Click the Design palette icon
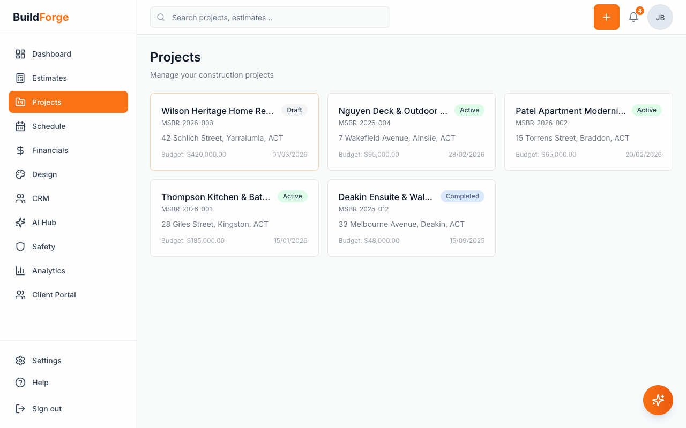The width and height of the screenshot is (686, 428). 20,174
